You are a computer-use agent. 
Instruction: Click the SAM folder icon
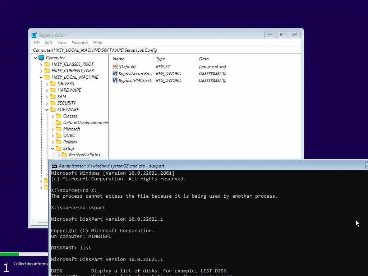pos(53,96)
